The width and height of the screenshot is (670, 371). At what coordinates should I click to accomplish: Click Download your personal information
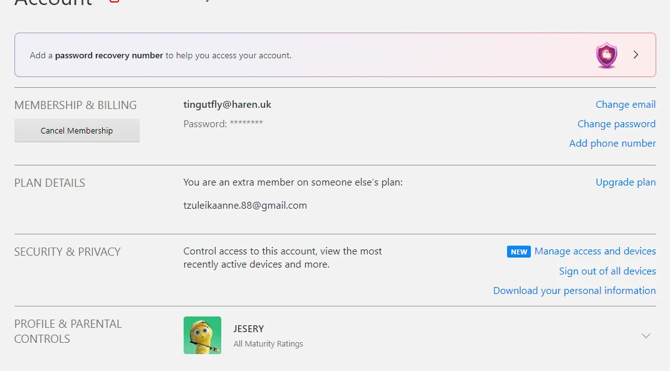pyautogui.click(x=574, y=291)
